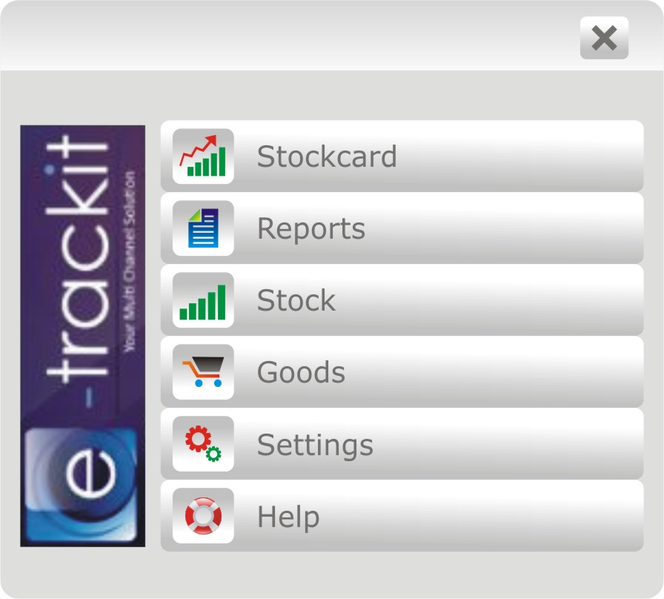Click the Goods shopping cart icon
This screenshot has height=599, width=664.
click(x=203, y=371)
